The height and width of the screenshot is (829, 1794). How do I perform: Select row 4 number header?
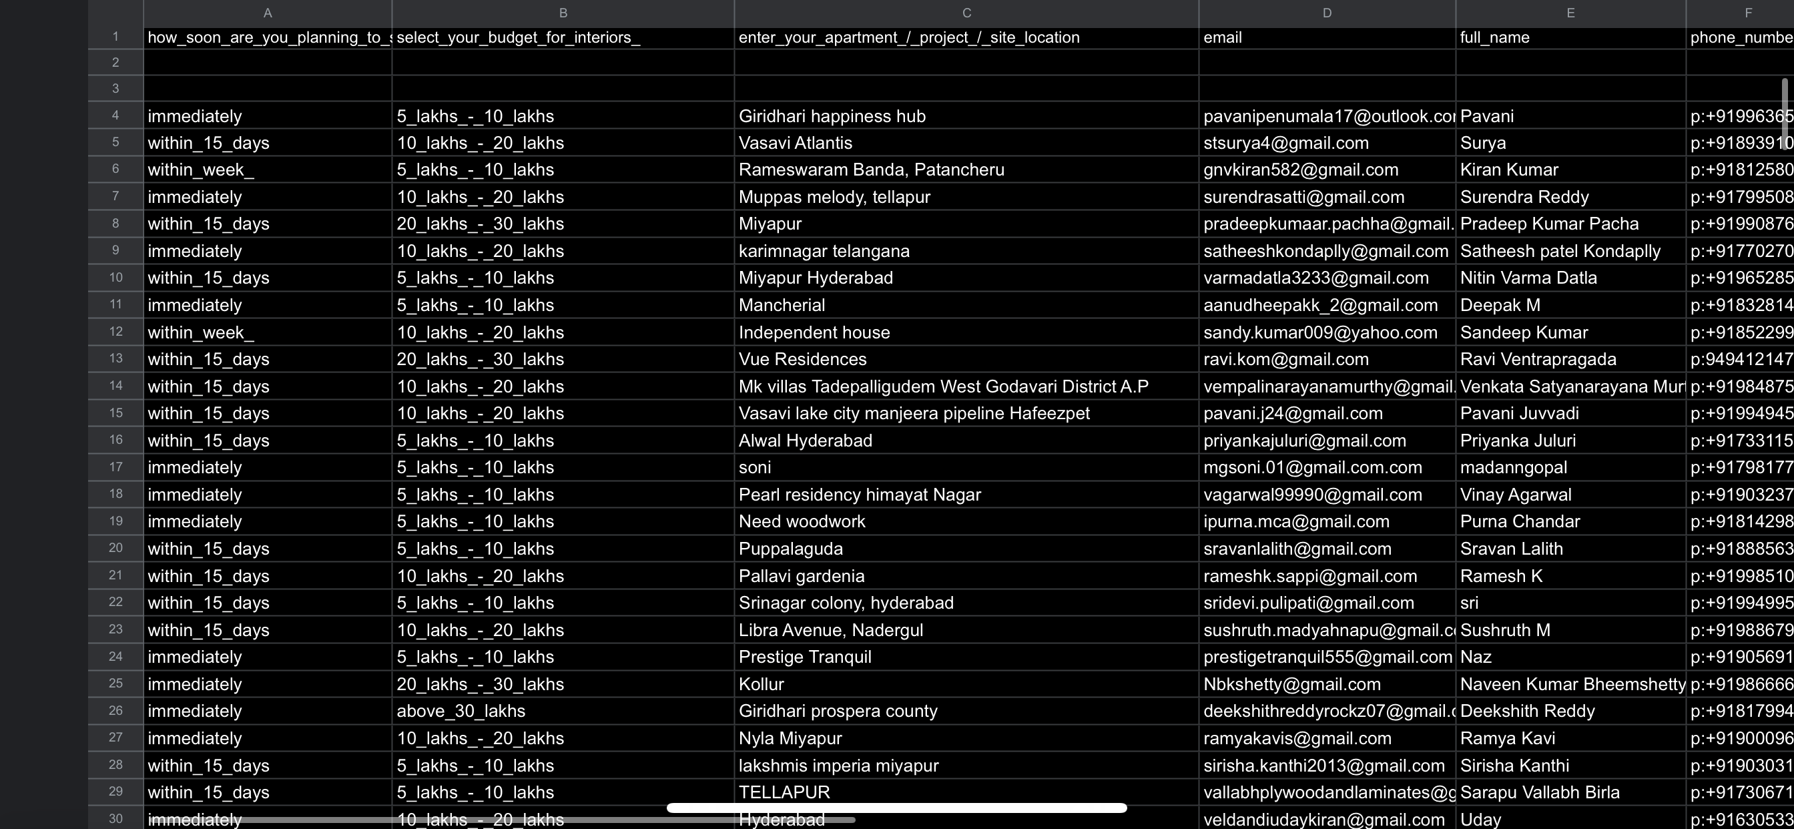coord(115,115)
